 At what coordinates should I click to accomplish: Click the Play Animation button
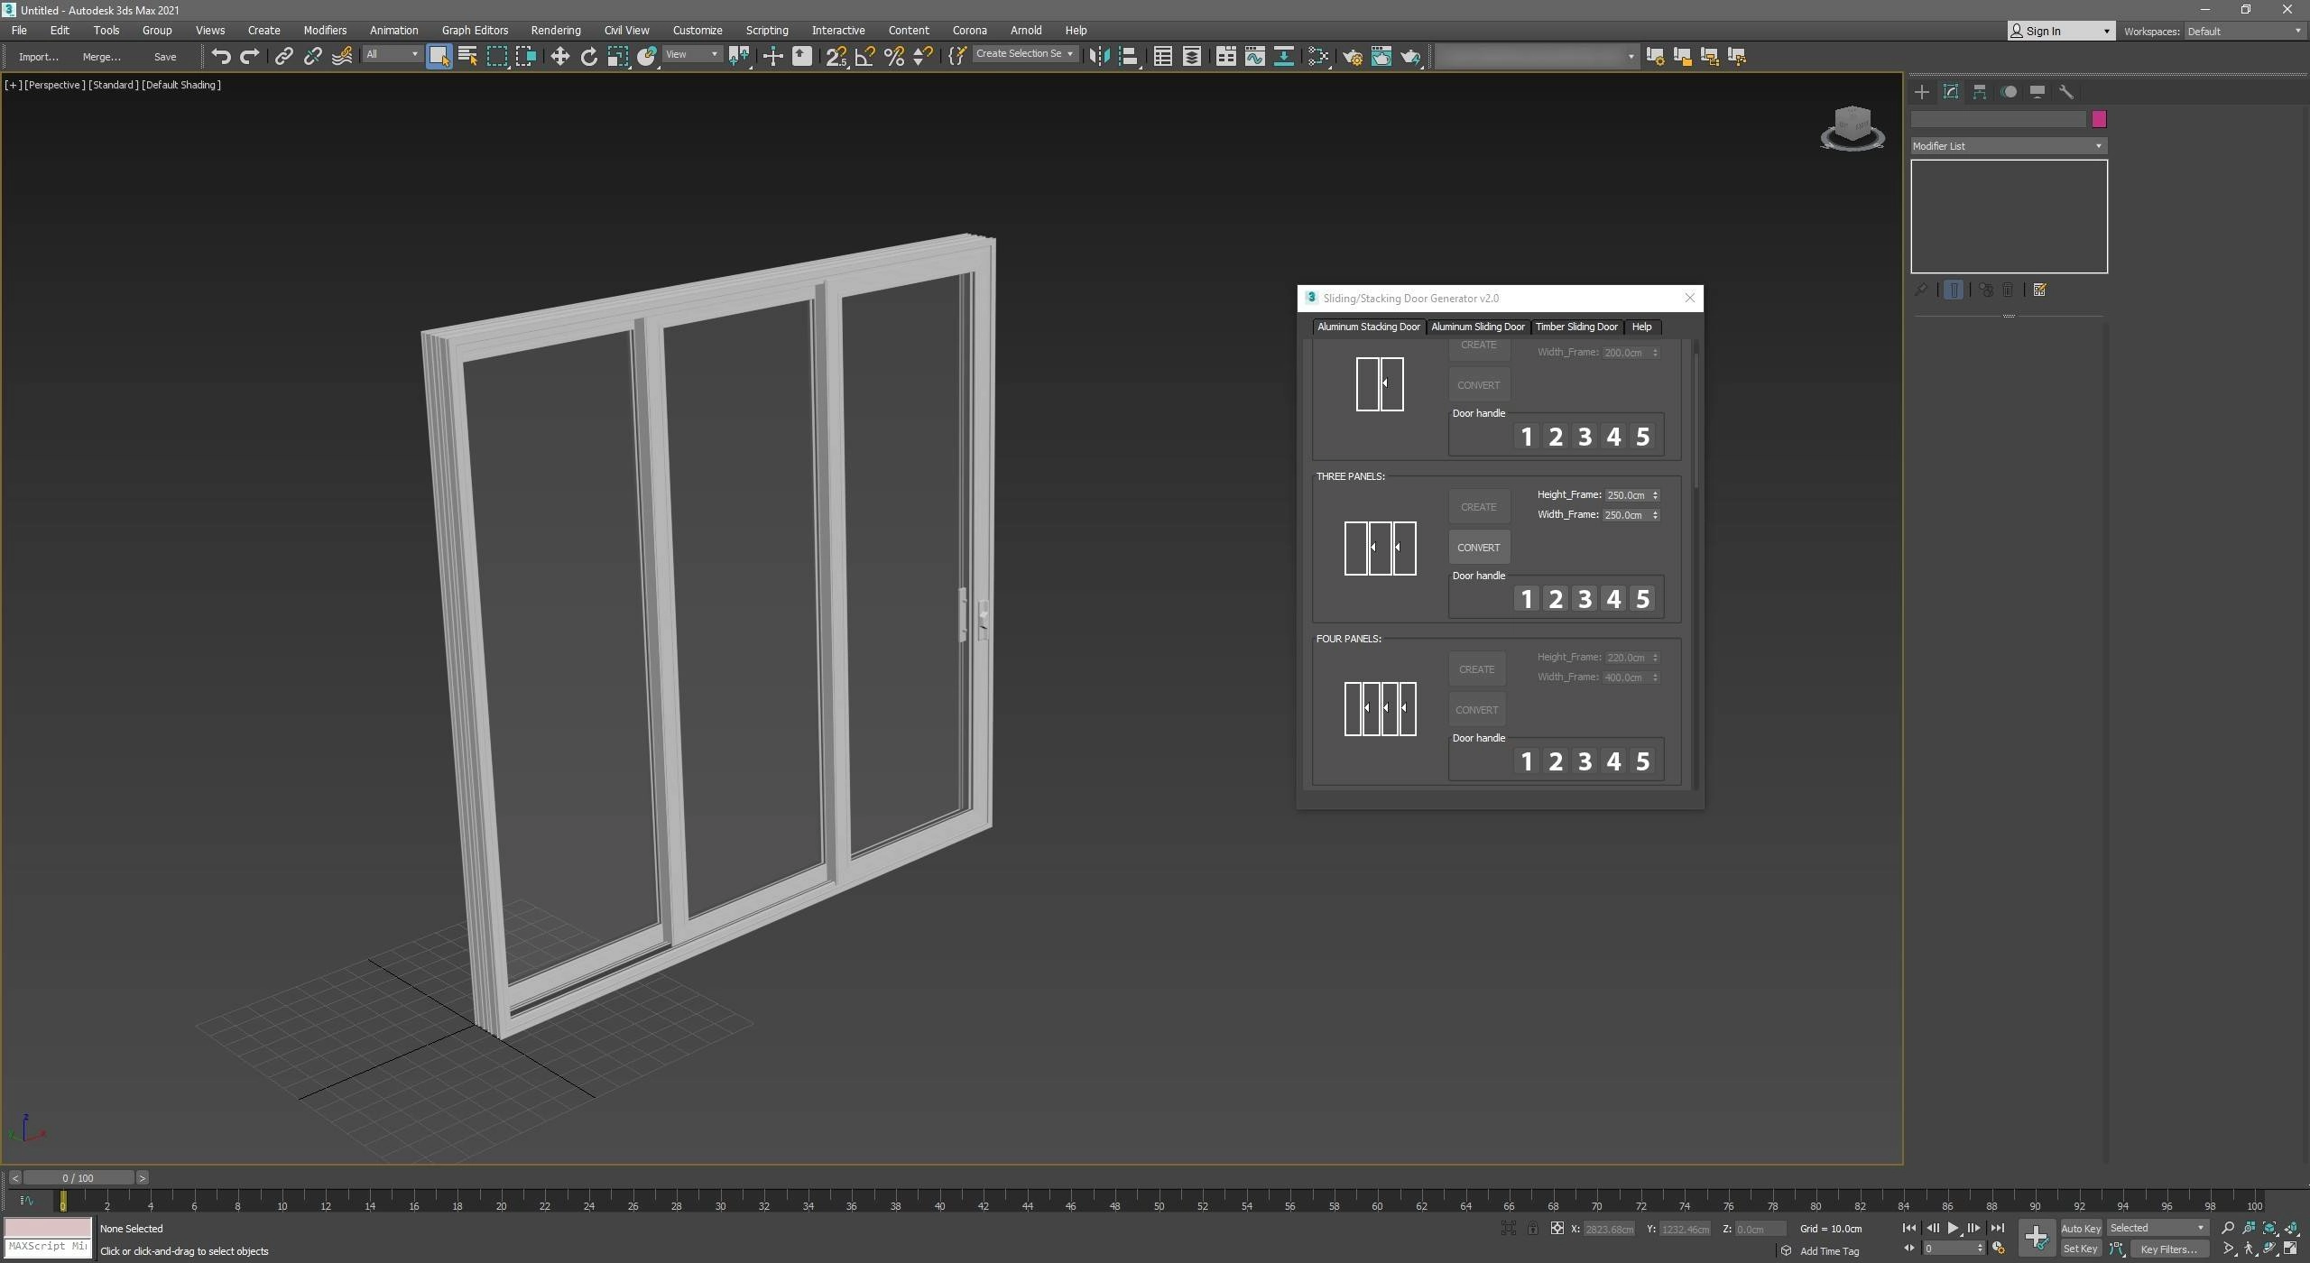(x=1953, y=1228)
